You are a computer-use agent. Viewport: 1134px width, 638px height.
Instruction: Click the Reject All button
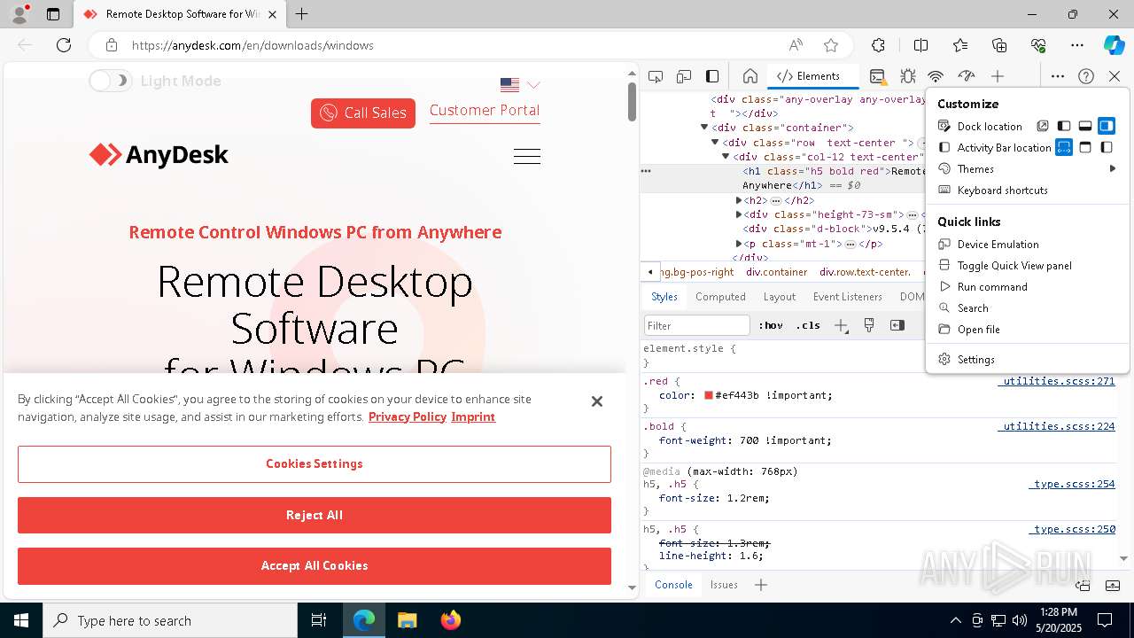(315, 515)
